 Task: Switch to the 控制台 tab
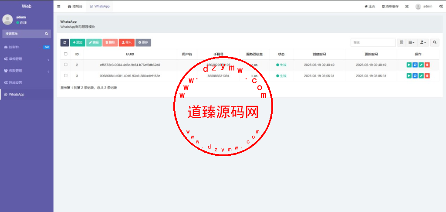coord(75,6)
